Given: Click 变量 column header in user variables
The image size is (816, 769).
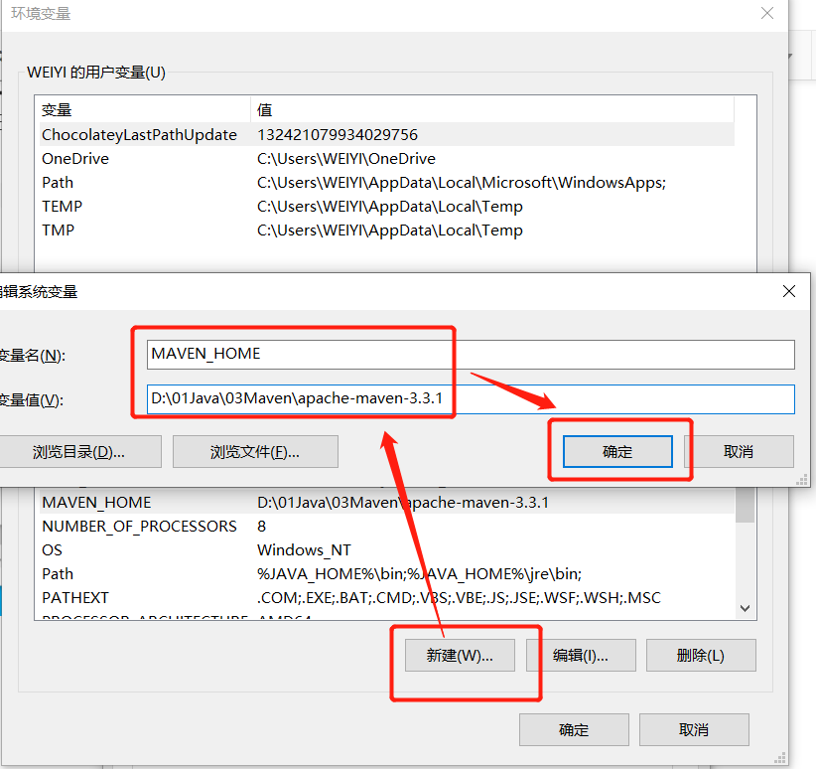Looking at the screenshot, I should [x=145, y=110].
